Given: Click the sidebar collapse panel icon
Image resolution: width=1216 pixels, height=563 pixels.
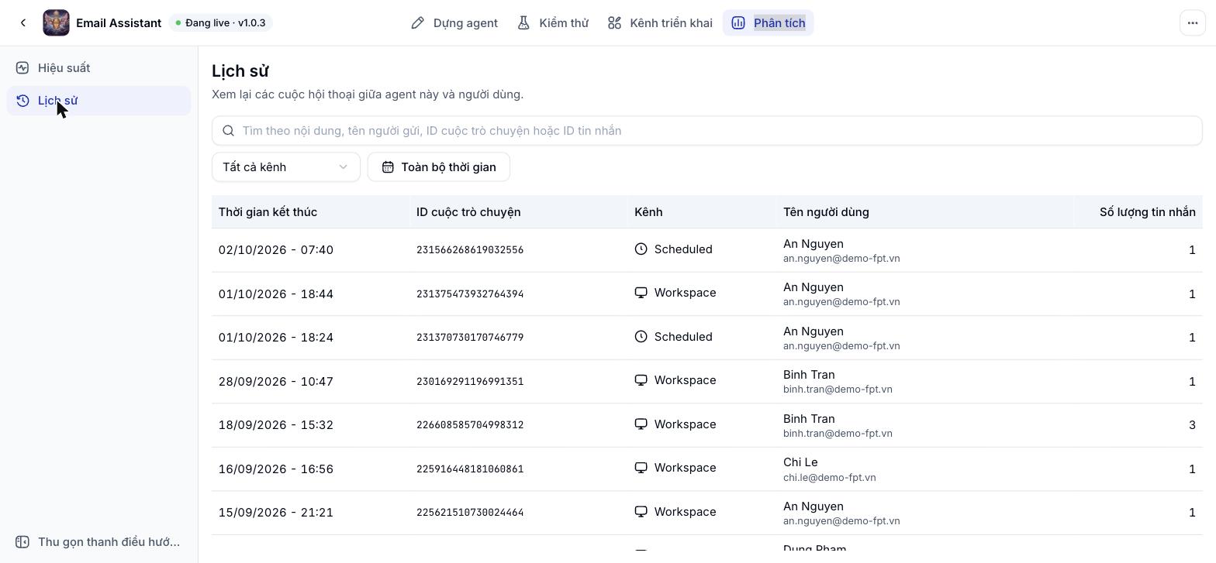Looking at the screenshot, I should (x=23, y=542).
